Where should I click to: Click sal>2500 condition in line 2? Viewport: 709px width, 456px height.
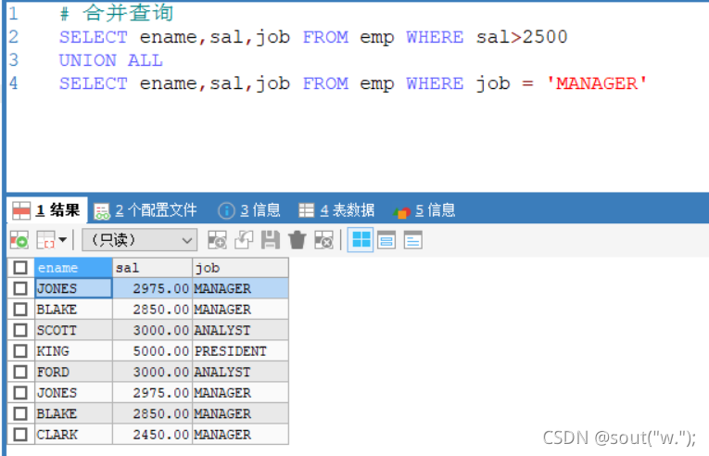pos(522,37)
